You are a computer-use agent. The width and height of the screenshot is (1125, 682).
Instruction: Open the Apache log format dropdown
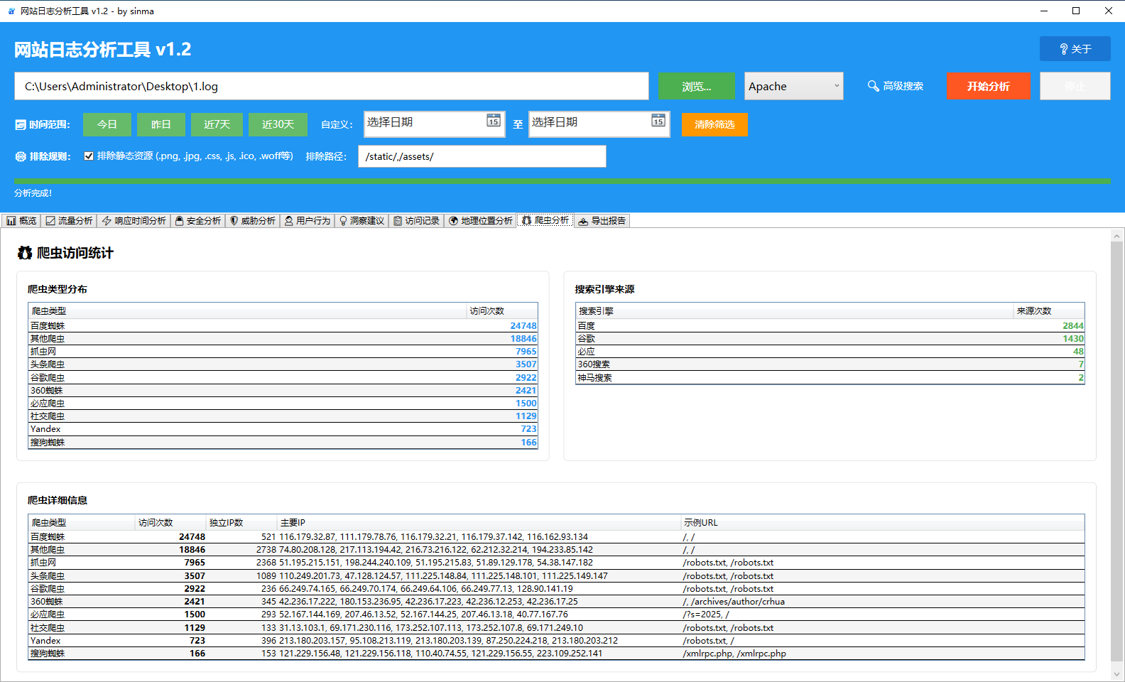(x=793, y=86)
